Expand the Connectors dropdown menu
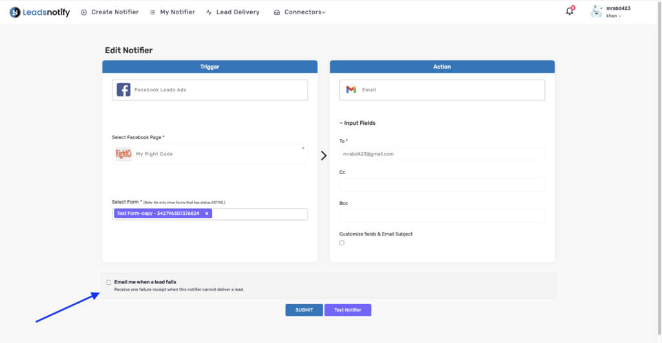The image size is (662, 343). 300,12
